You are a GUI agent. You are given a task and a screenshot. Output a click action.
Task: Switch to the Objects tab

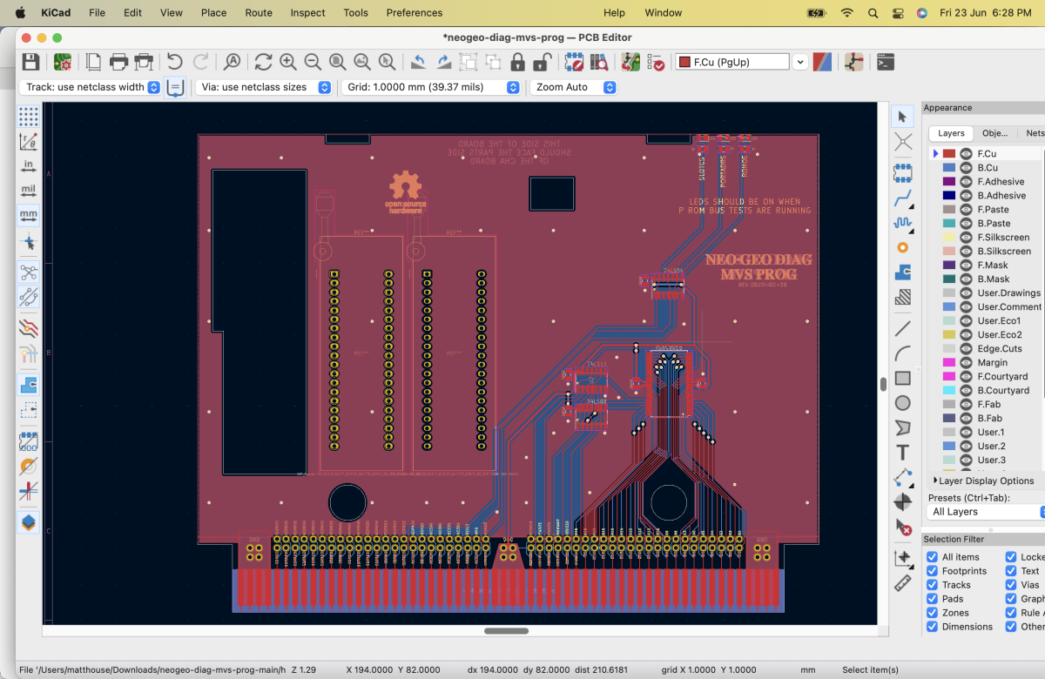click(994, 133)
